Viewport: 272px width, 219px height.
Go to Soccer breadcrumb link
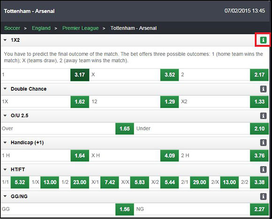pyautogui.click(x=12, y=28)
